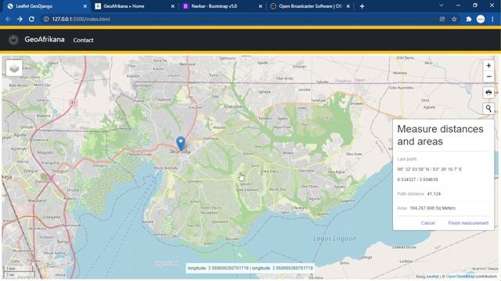Click the Path distance value 41,124
Image resolution: width=501 pixels, height=281 pixels.
434,194
